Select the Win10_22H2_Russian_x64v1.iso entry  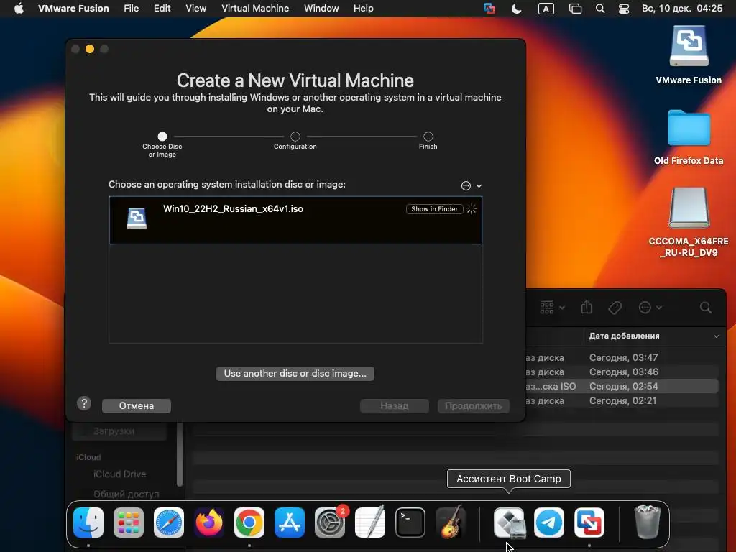pos(295,220)
